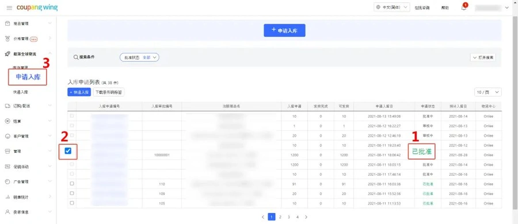Viewport: 518px width, 224px height.
Task: Expand the 管理 sidebar section chevron
Action: (x=50, y=151)
